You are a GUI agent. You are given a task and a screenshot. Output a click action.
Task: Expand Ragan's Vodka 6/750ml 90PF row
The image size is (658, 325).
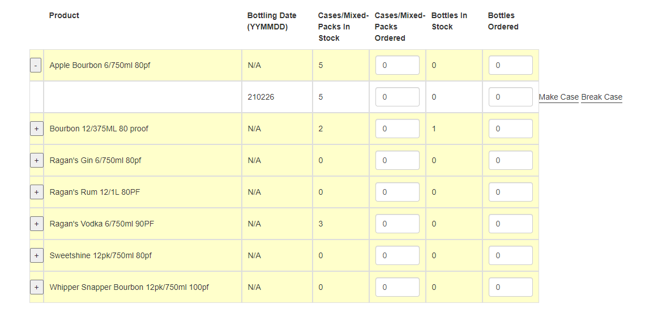[x=36, y=224]
